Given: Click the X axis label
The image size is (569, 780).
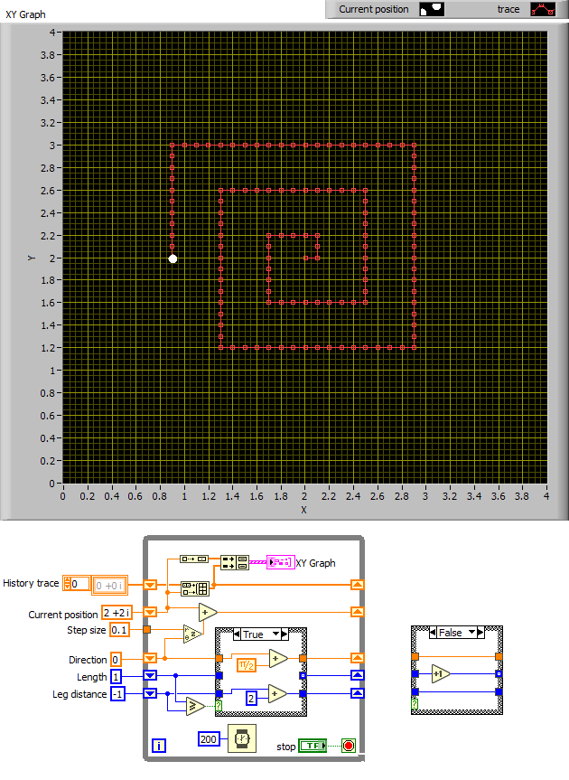Looking at the screenshot, I should point(303,510).
